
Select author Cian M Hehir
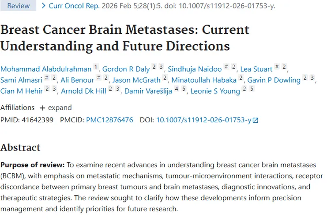[x=21, y=92]
